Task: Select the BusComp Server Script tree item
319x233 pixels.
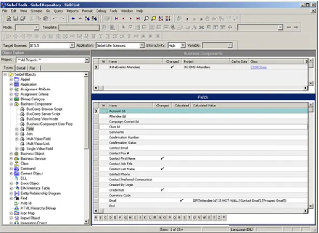Action: coord(44,114)
